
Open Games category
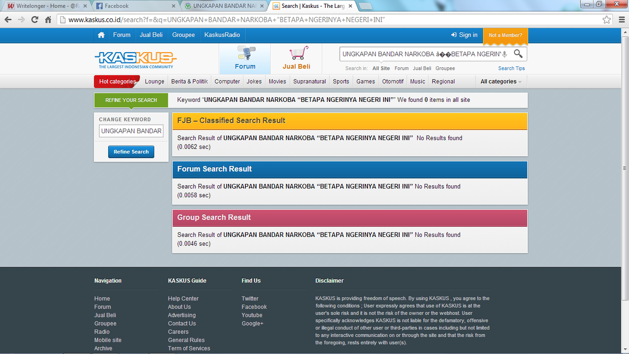(366, 82)
